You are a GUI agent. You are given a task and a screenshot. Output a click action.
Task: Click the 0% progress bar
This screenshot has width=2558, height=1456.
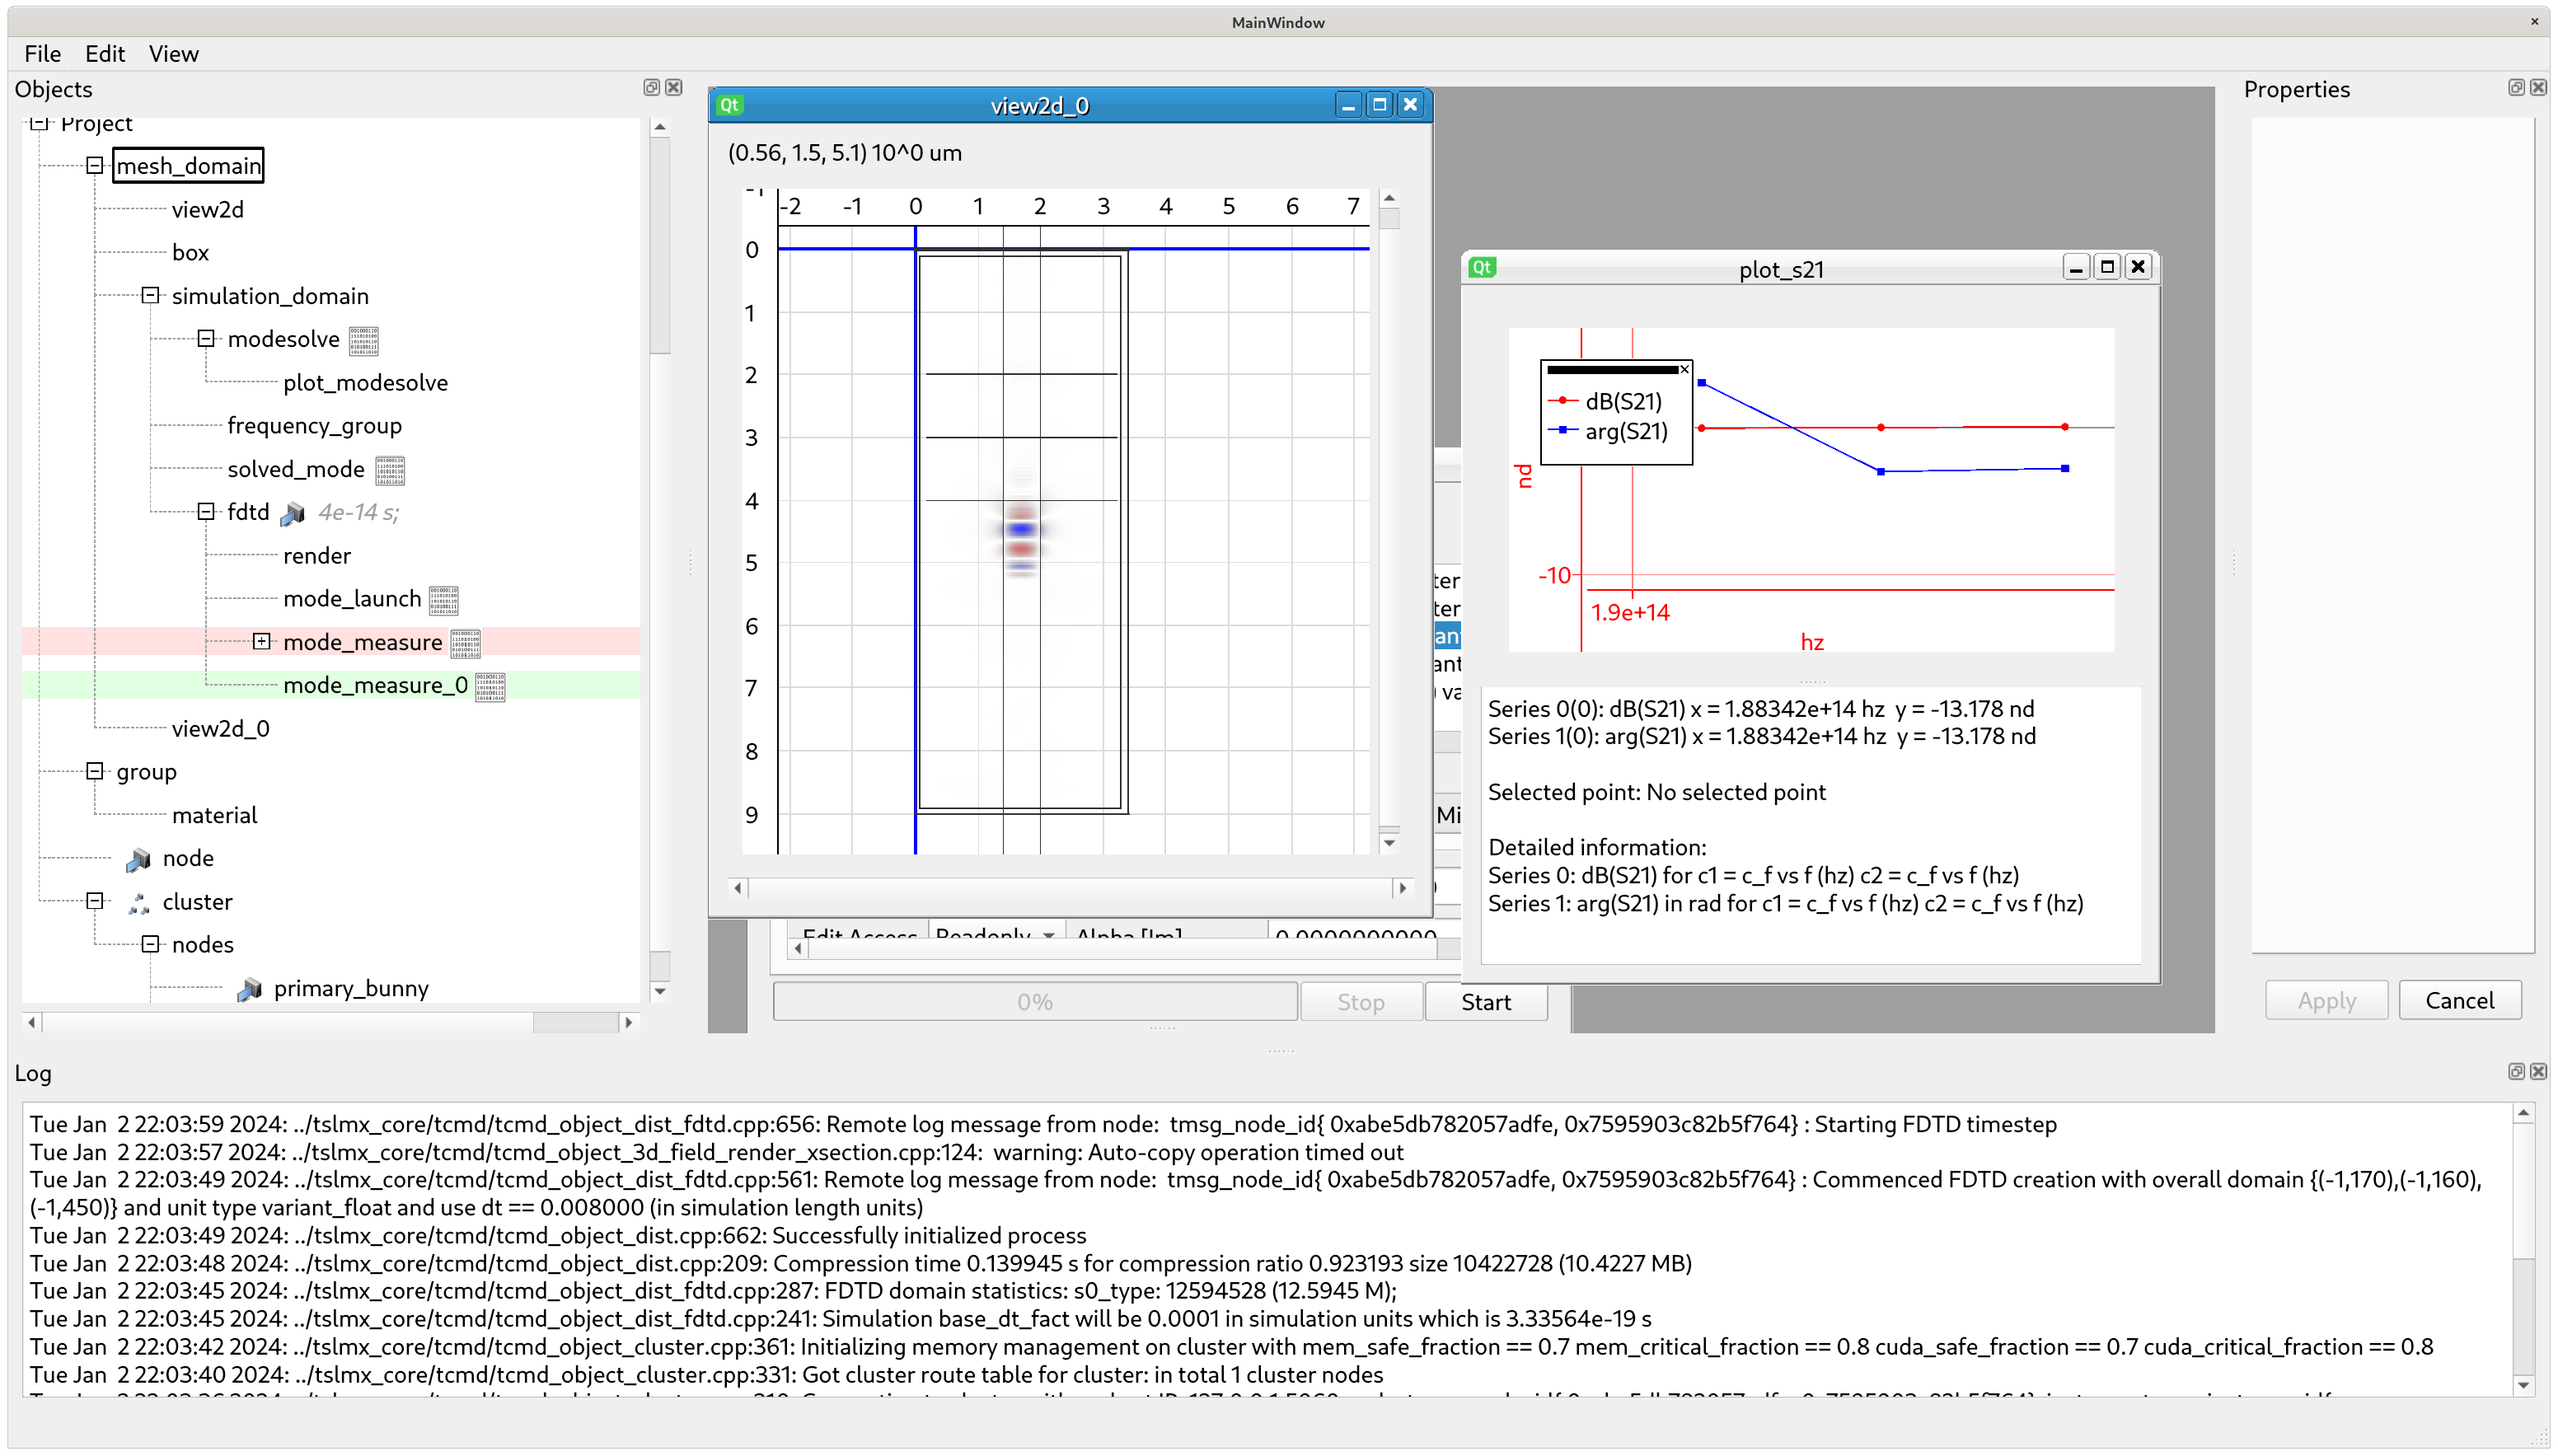(x=1034, y=1002)
